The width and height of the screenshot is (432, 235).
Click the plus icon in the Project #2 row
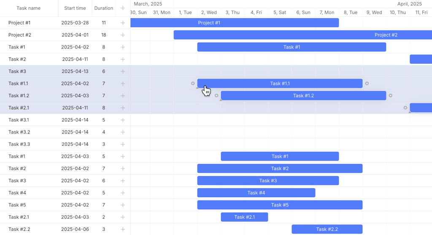(123, 35)
